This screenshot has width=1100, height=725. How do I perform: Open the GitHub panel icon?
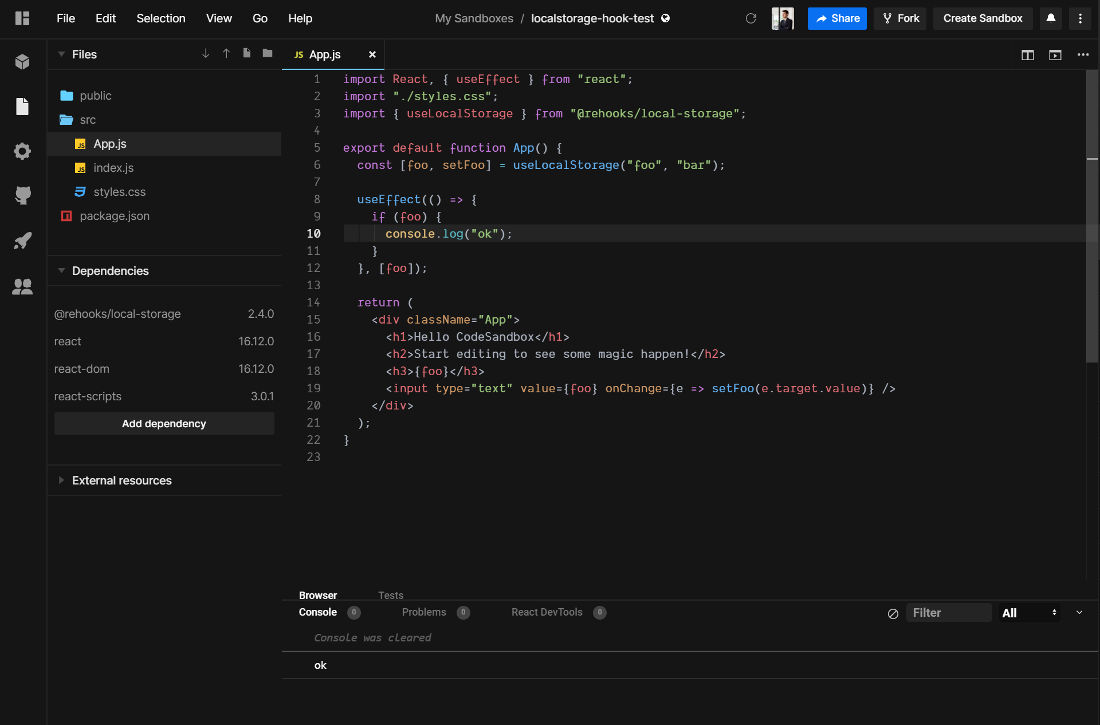tap(22, 196)
